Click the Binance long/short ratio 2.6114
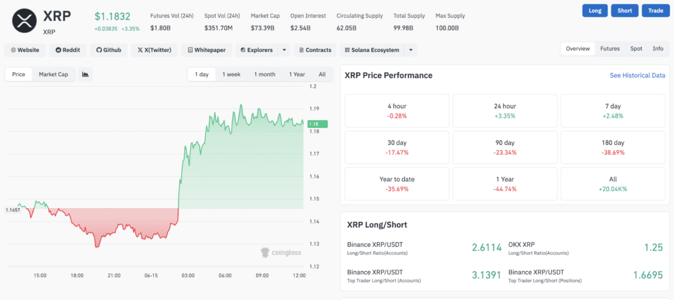674x300 pixels. coord(486,247)
